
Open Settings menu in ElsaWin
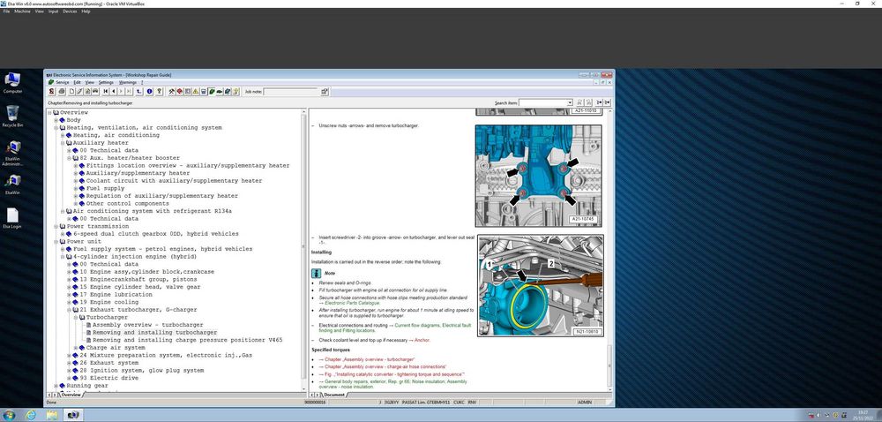pyautogui.click(x=106, y=82)
